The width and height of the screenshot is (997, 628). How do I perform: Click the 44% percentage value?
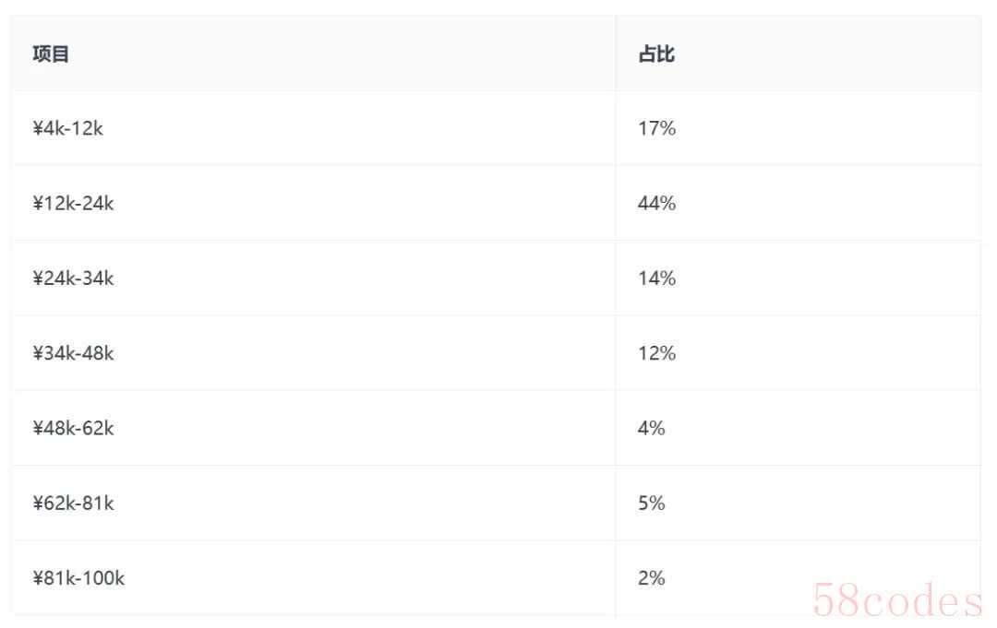tap(656, 204)
